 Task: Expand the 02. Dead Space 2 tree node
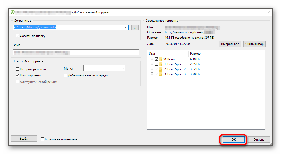click(152, 69)
